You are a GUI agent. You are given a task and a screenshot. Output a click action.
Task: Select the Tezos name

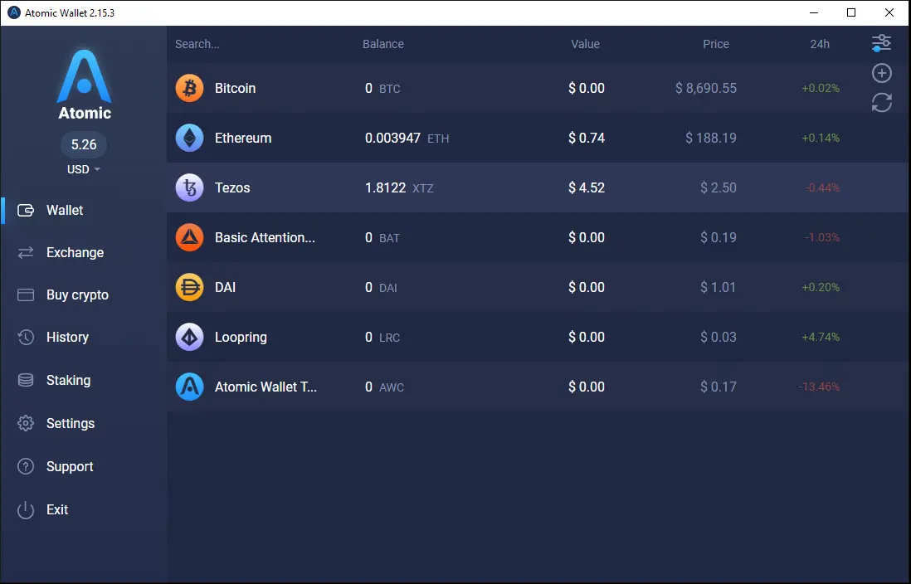point(232,187)
